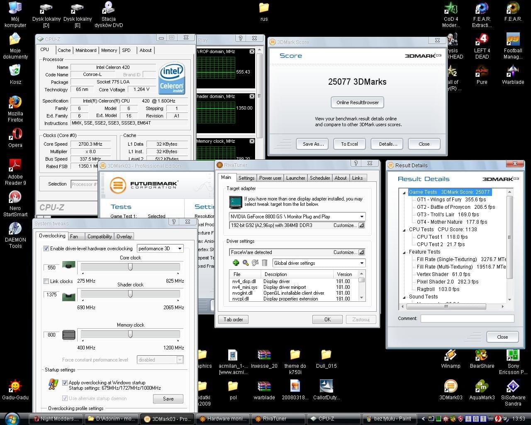Image resolution: width=531 pixels, height=425 pixels.
Task: Collapse the Game Tests tree node
Action: coord(404,192)
